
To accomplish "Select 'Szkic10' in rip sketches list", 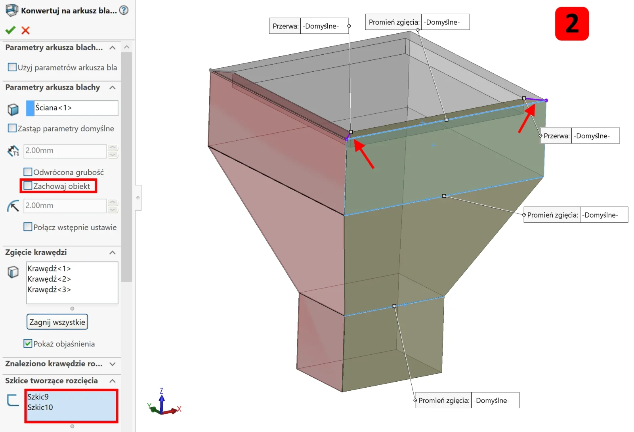I will (x=40, y=407).
